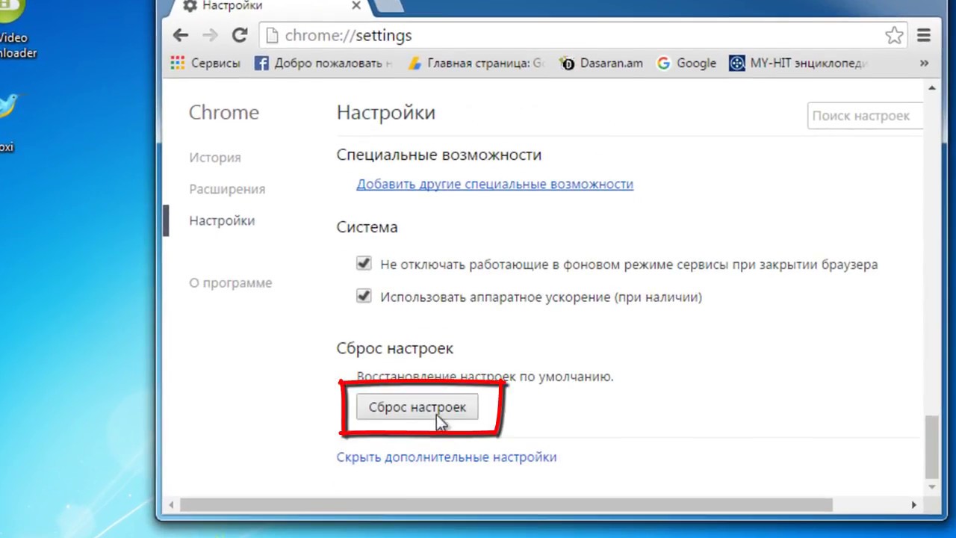The width and height of the screenshot is (956, 538).
Task: Click the scroll up arrow
Action: pos(931,89)
